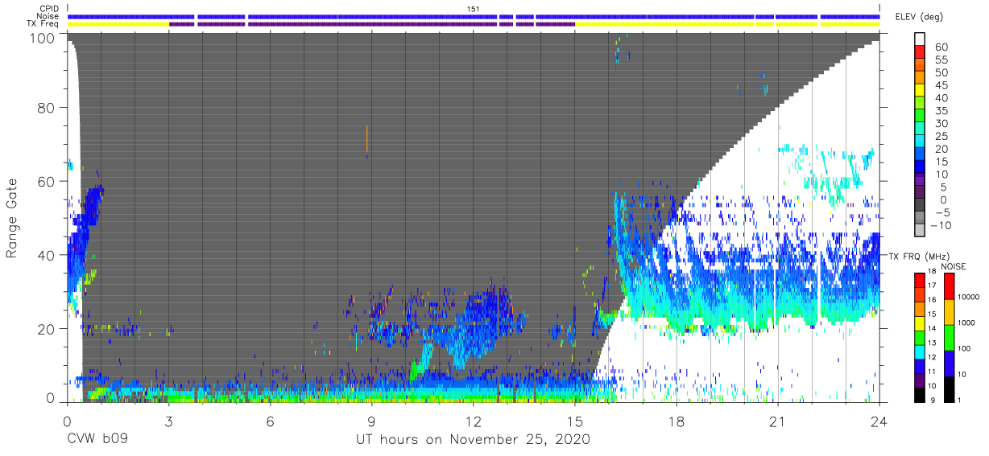
Task: Select the CPID value 151
Action: (x=474, y=9)
